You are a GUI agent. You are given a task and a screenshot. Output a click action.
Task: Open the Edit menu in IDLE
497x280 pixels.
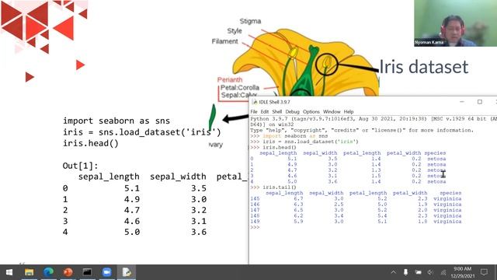(x=265, y=112)
